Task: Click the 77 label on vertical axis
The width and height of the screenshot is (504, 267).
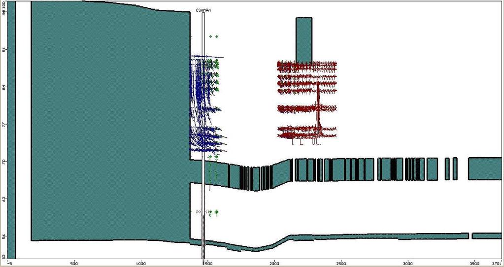Action: 3,124
